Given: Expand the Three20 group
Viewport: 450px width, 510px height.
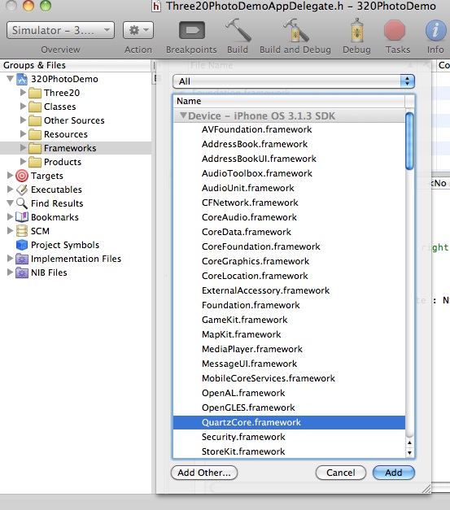Looking at the screenshot, I should point(23,93).
